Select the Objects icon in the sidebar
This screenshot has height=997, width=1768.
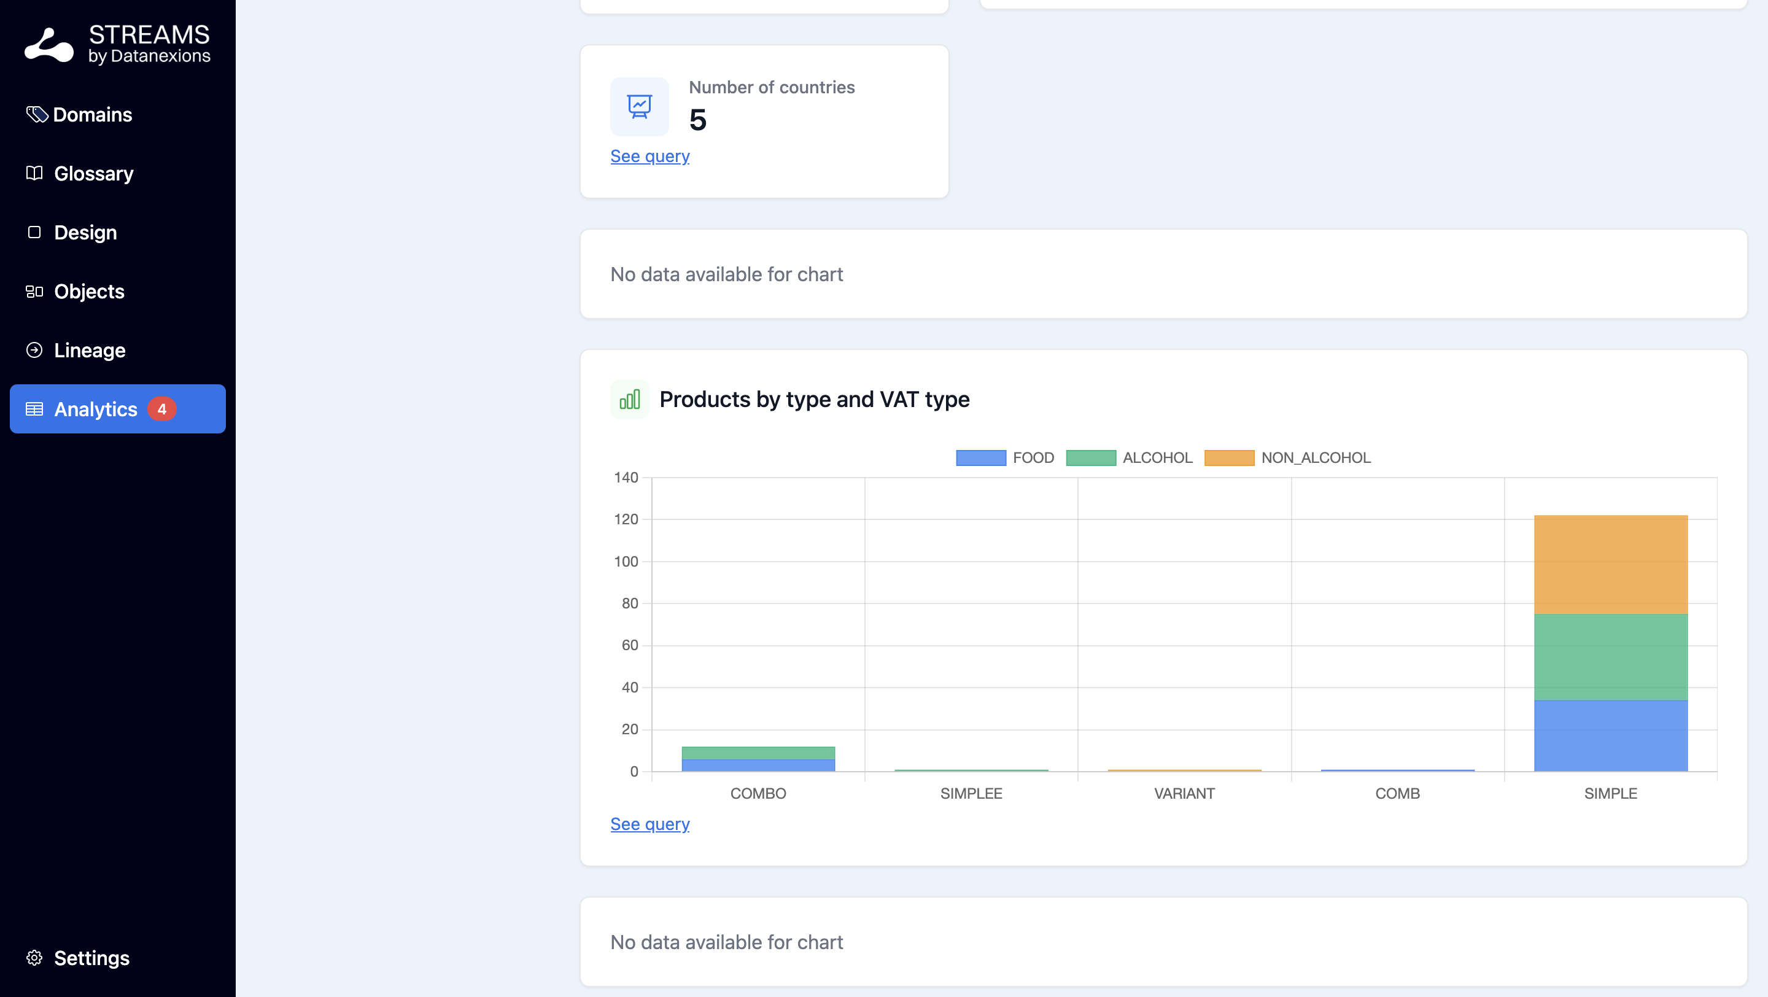coord(34,291)
